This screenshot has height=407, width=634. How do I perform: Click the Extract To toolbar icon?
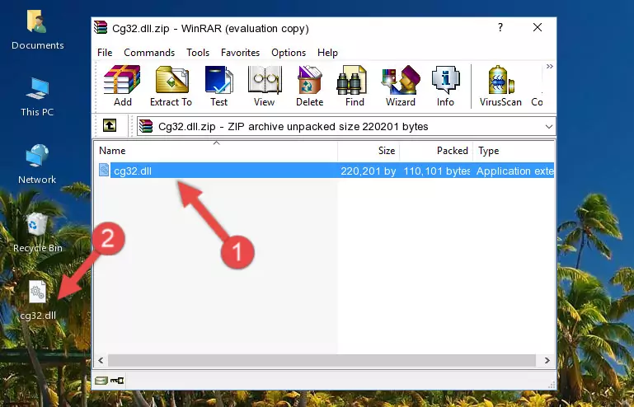(171, 86)
